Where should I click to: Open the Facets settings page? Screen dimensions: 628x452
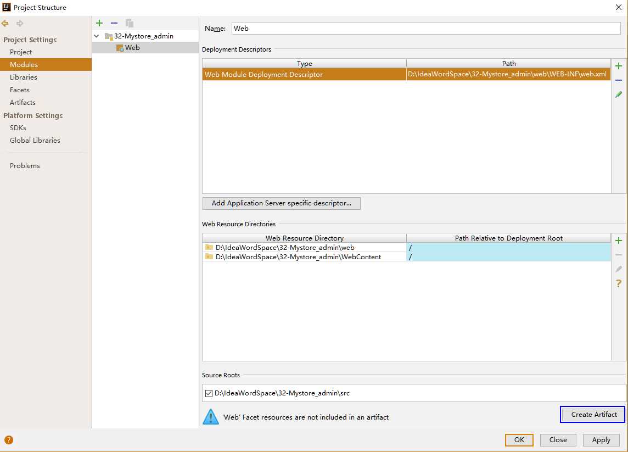pos(20,90)
